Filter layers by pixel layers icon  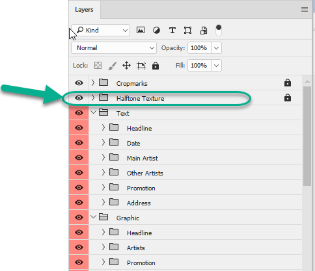(141, 30)
